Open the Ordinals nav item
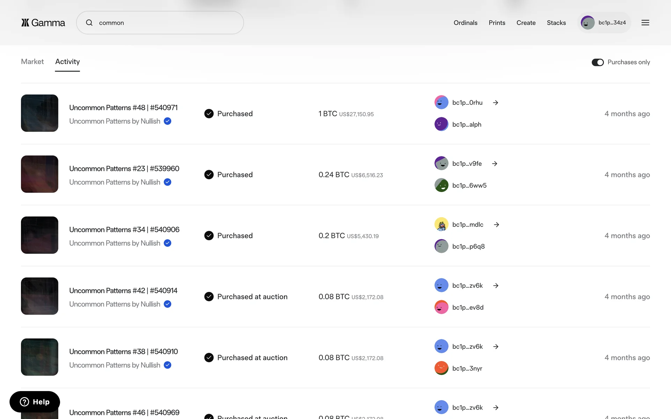Viewport: 671px width, 419px height. click(x=465, y=23)
